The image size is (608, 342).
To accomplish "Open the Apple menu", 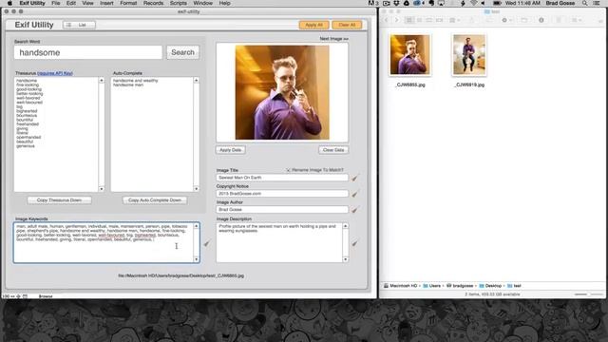I will point(9,3).
